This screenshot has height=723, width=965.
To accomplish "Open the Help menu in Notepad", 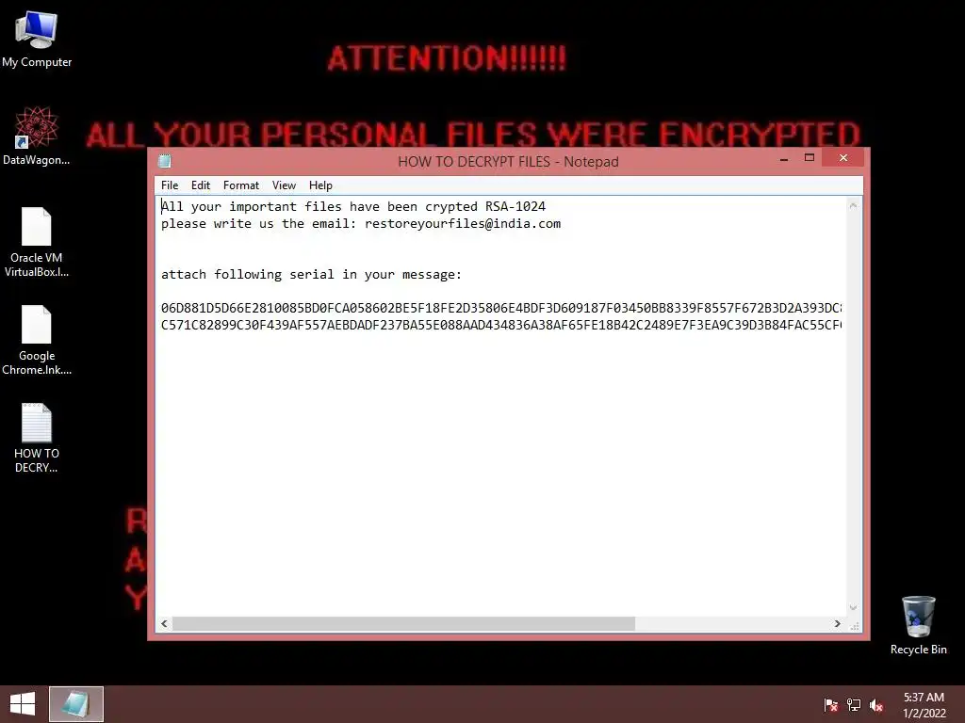I will click(x=320, y=185).
